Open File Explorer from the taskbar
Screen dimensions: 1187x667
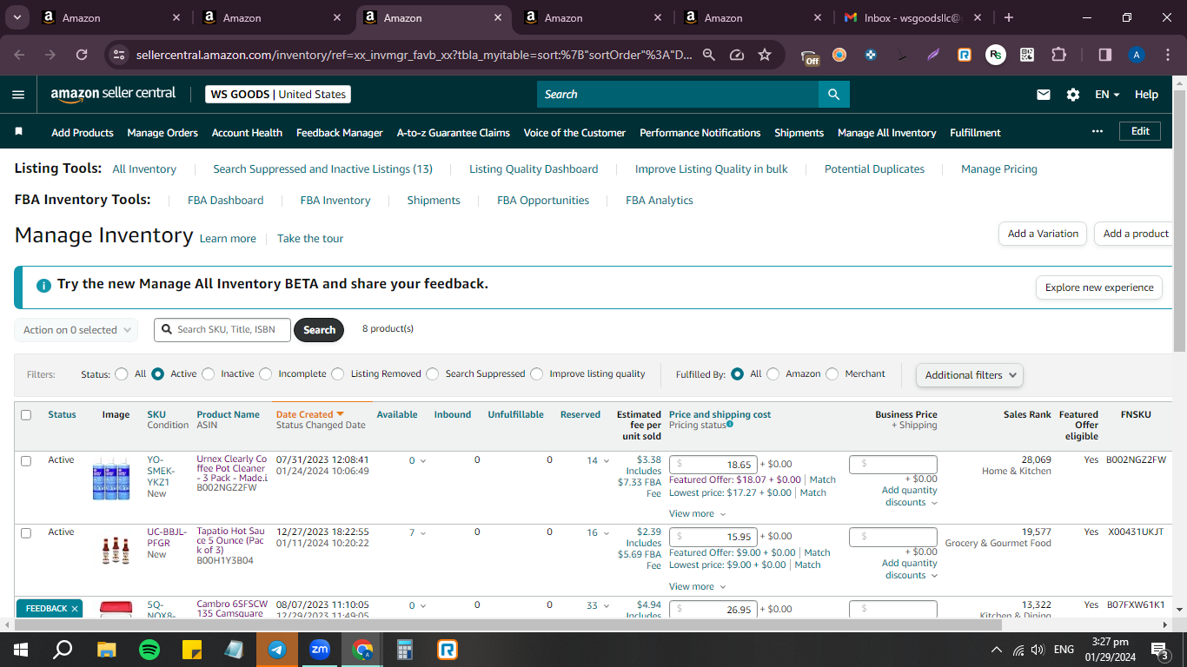click(107, 649)
